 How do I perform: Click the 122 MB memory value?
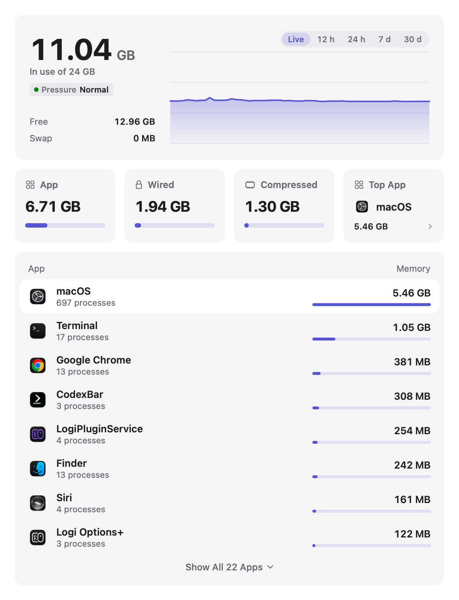pos(412,534)
